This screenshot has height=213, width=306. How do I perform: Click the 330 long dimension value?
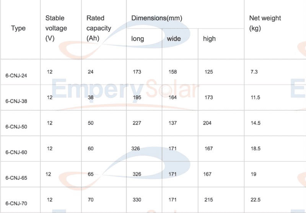coord(137,200)
